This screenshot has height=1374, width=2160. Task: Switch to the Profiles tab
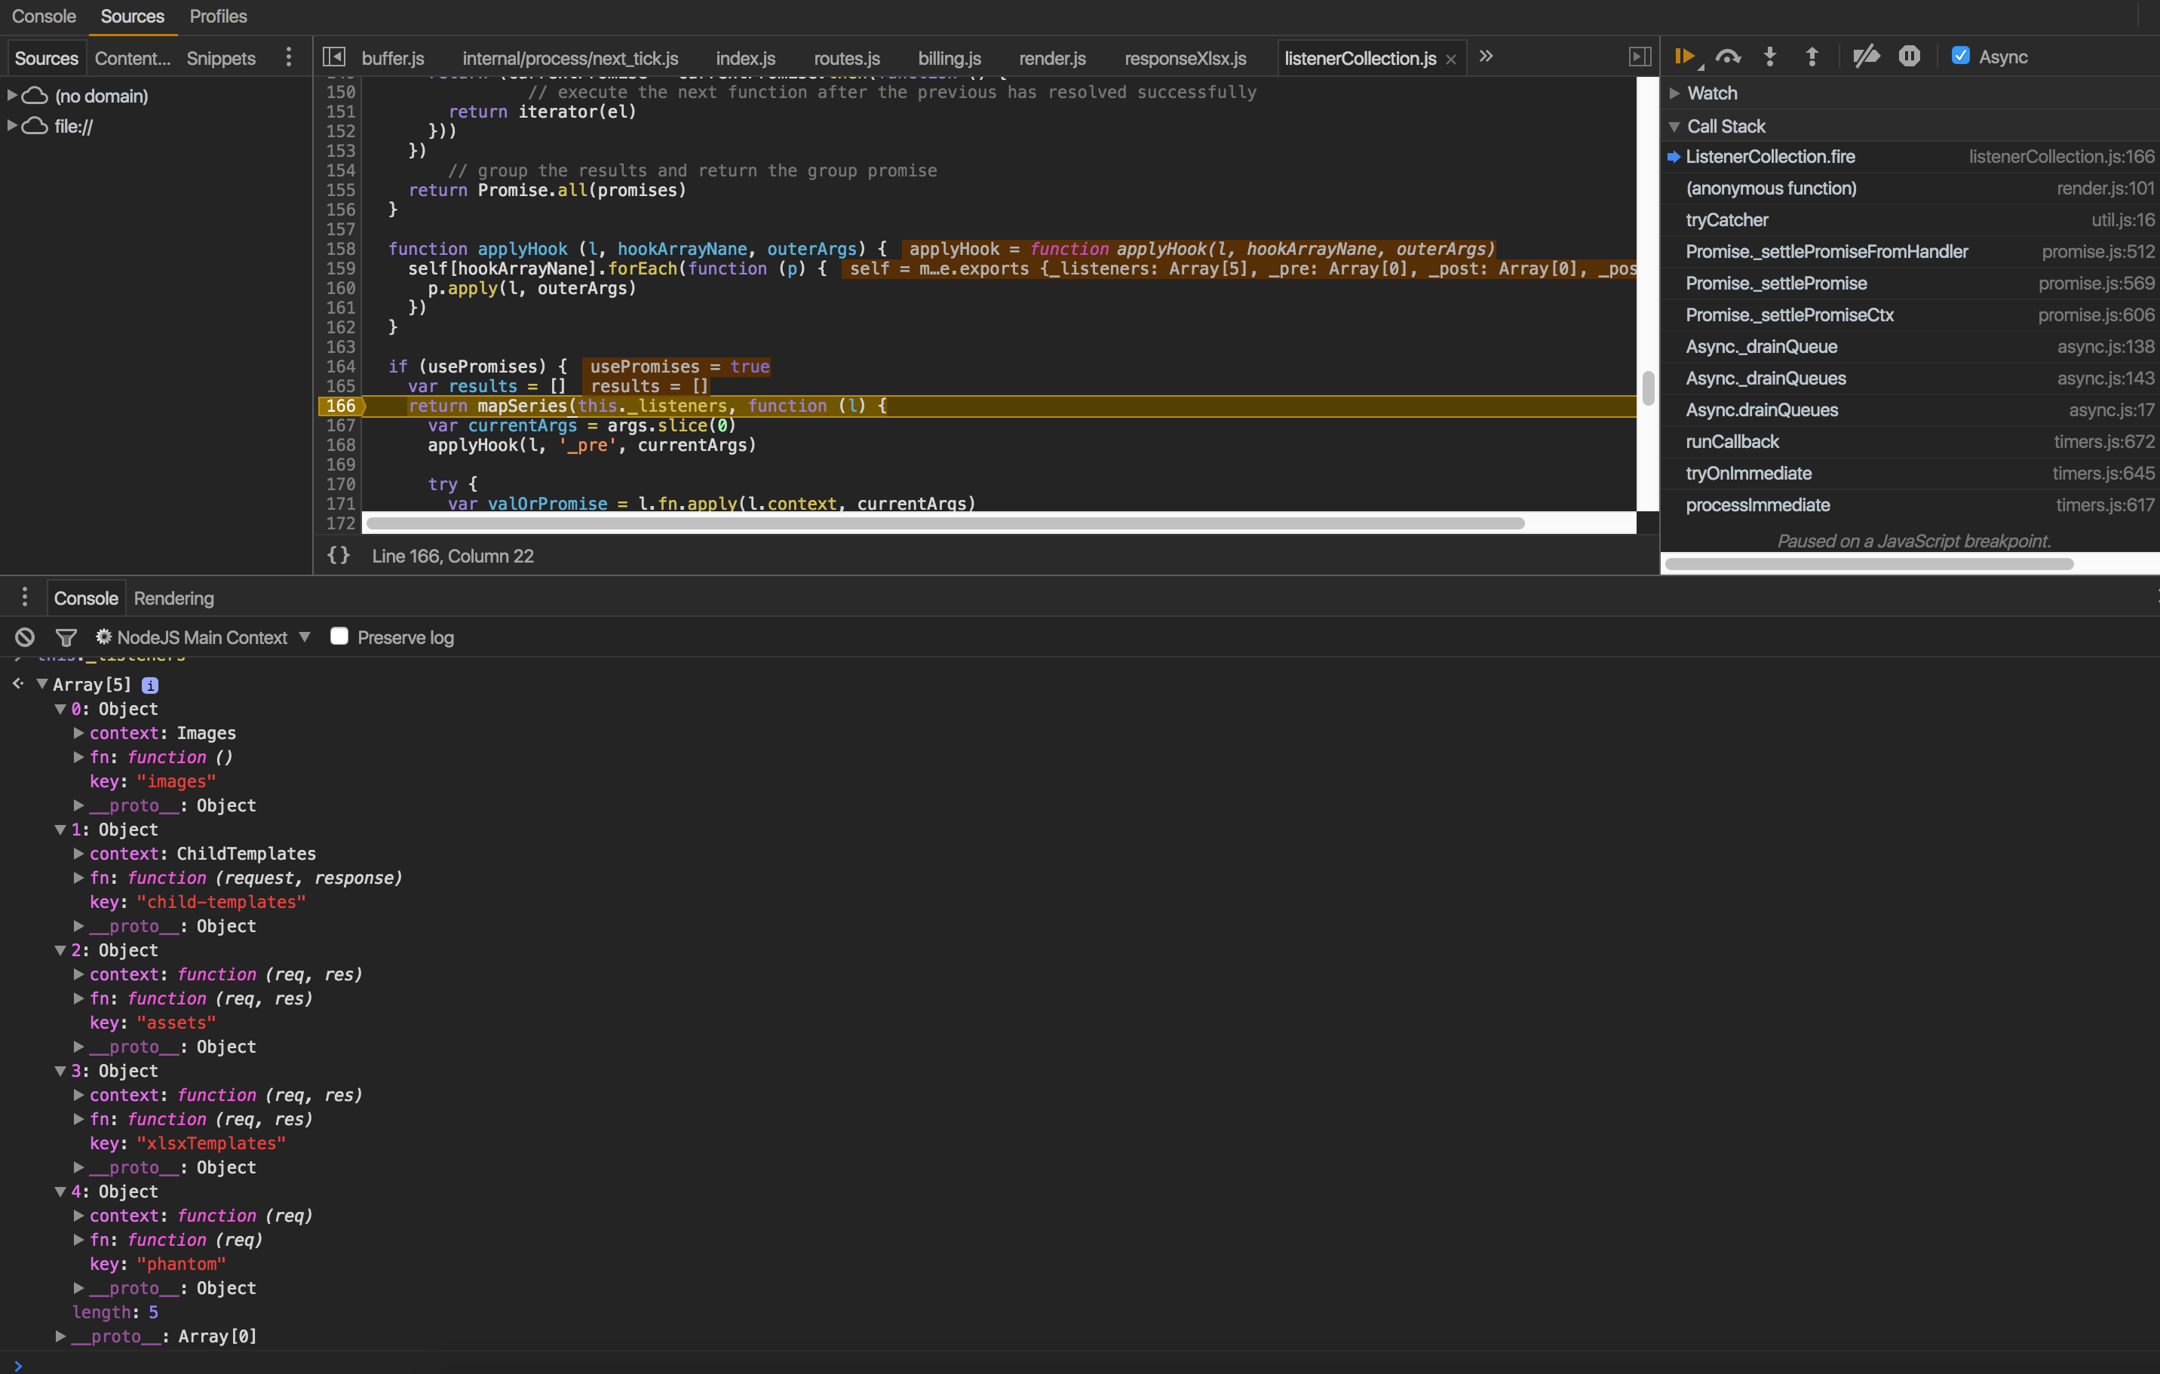pos(217,16)
